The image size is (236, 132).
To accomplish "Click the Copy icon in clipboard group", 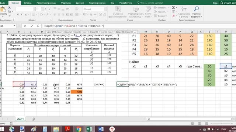I will [x=9, y=11].
